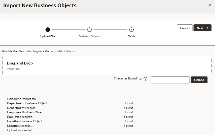Click the Upload button
The height and width of the screenshot is (135, 215).
[x=199, y=80]
